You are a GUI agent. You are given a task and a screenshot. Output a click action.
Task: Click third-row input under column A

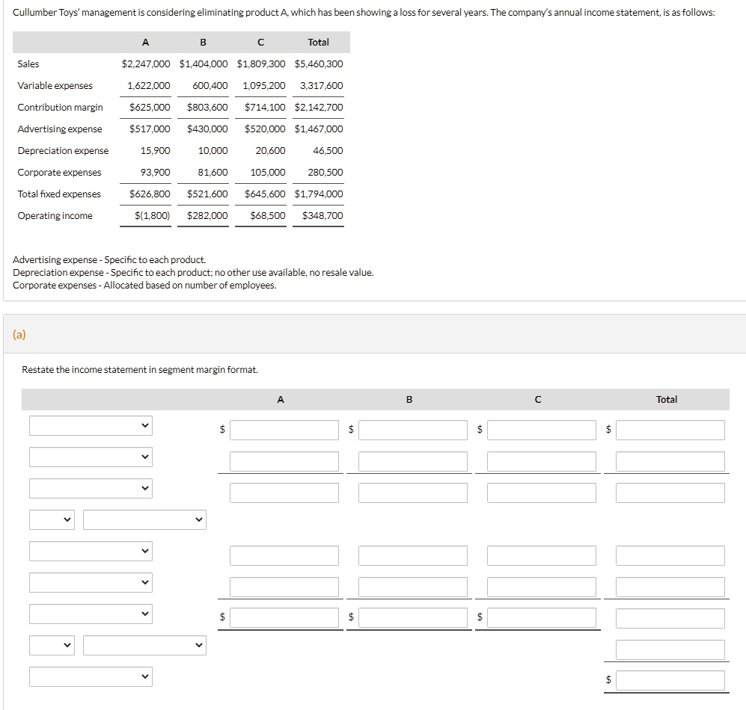[x=284, y=493]
